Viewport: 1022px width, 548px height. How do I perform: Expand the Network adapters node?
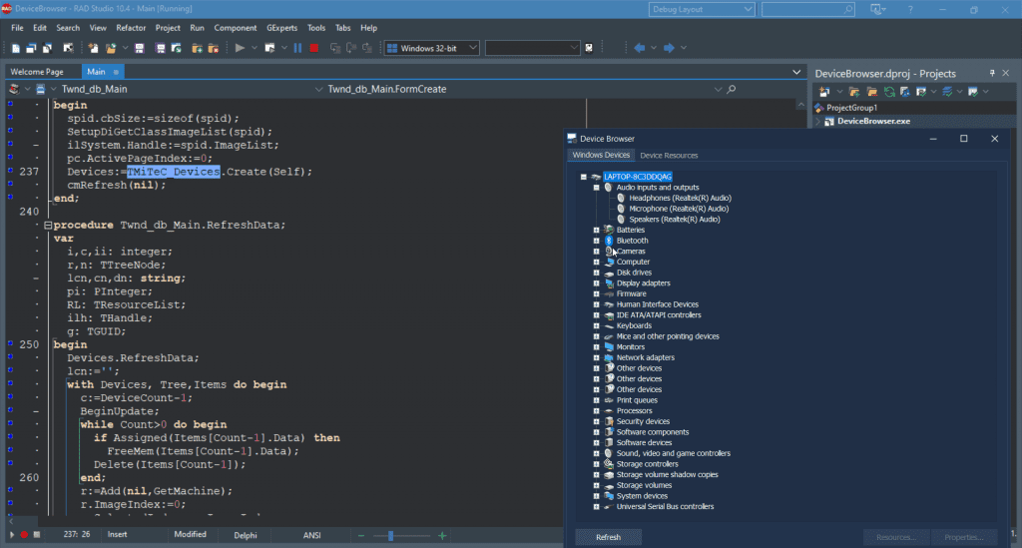597,357
